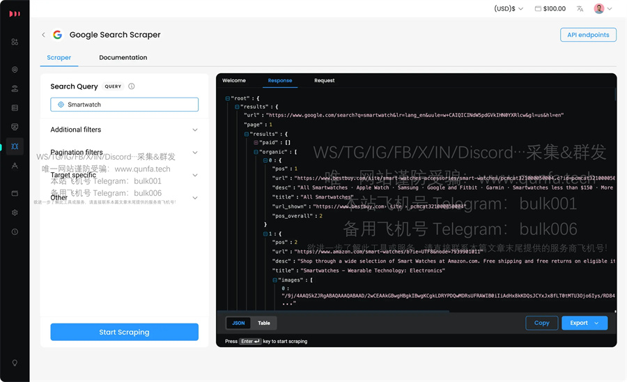This screenshot has width=627, height=382.
Task: Expand Target specific section
Action: coord(125,175)
